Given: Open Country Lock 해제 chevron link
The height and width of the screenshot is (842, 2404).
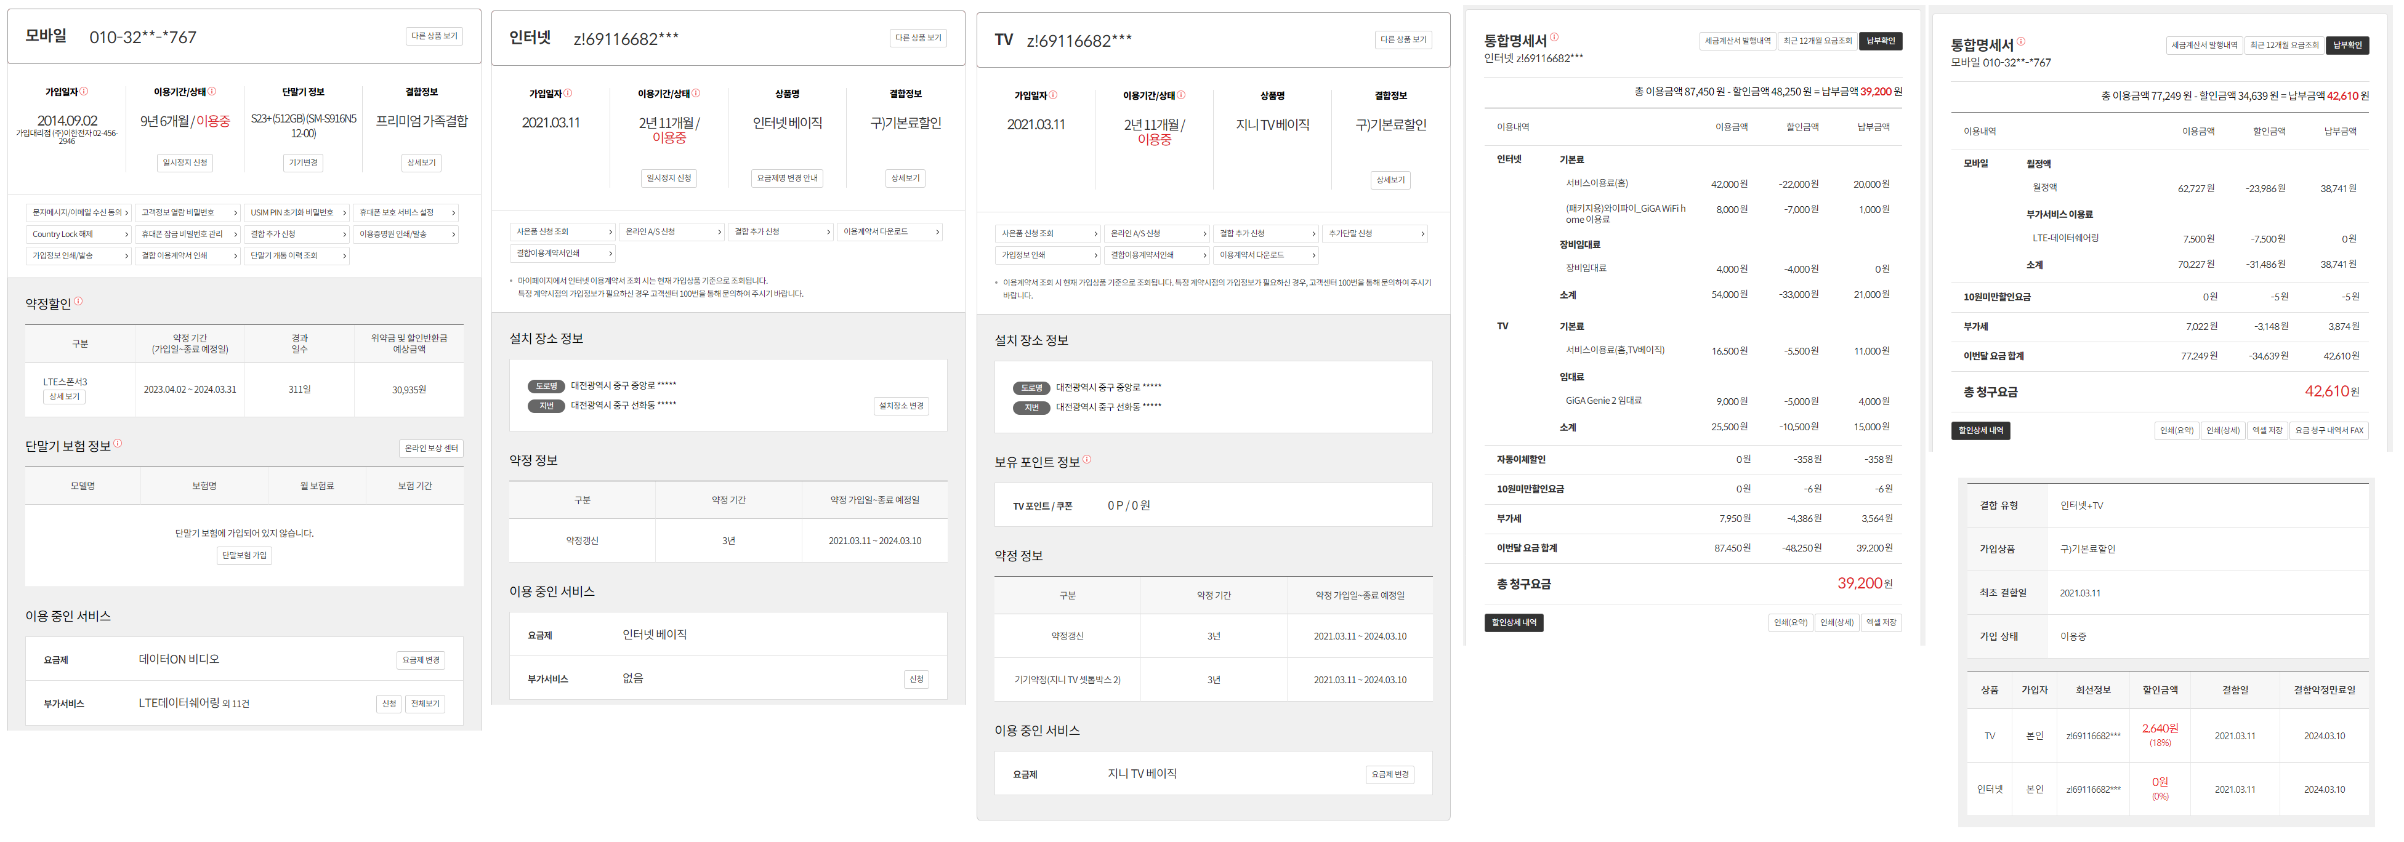Looking at the screenshot, I should coord(78,234).
